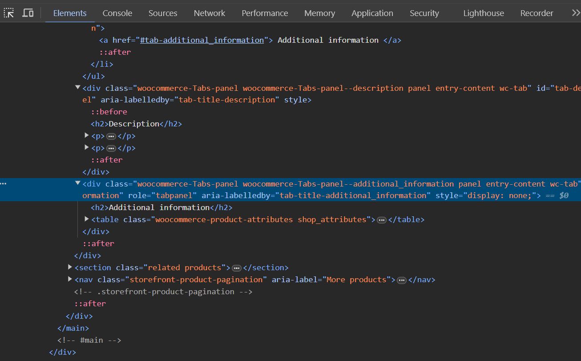The height and width of the screenshot is (361, 581).
Task: Open the Lighthouse tab
Action: pos(484,13)
